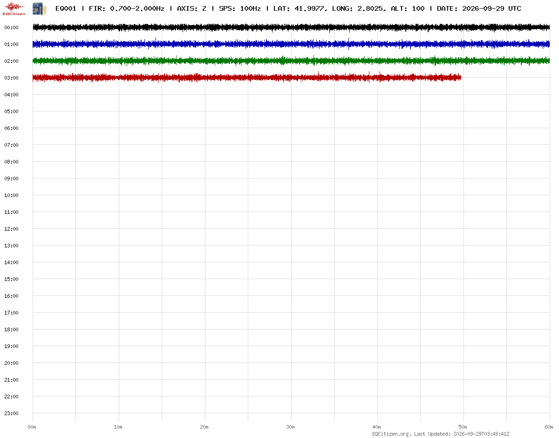Click the 10m time axis marker

point(118,427)
